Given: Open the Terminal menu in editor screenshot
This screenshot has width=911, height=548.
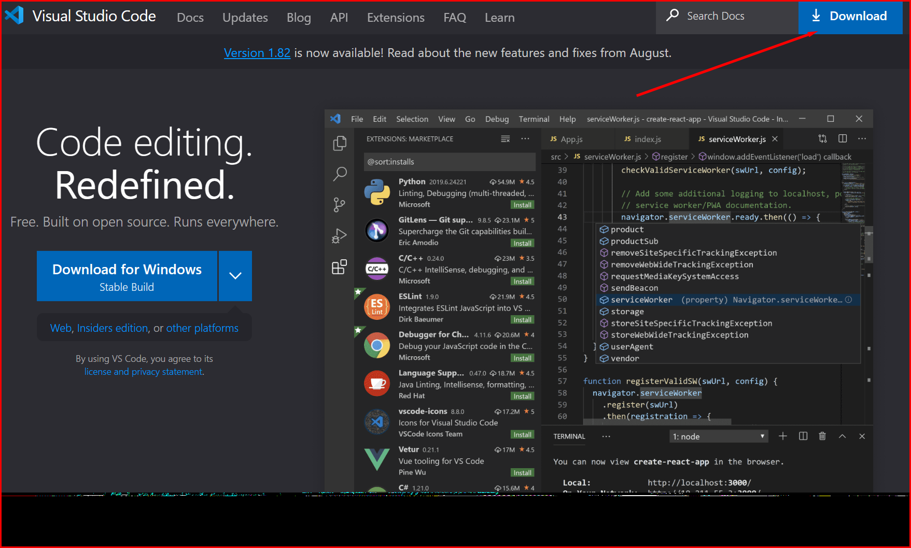Looking at the screenshot, I should click(534, 119).
